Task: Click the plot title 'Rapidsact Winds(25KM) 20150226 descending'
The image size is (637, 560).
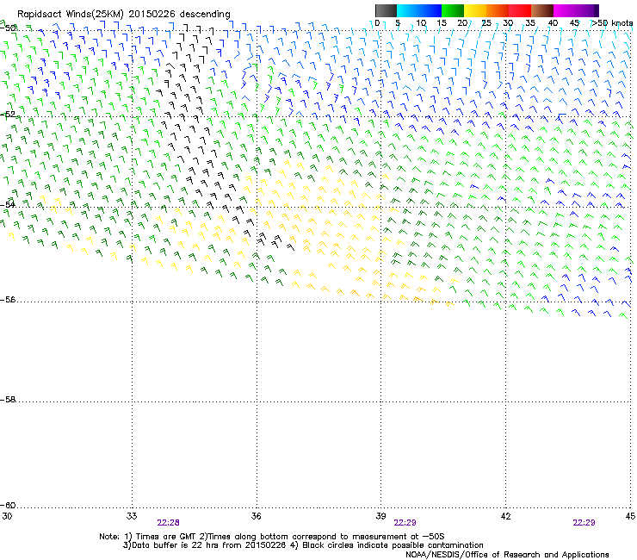Action: point(123,15)
